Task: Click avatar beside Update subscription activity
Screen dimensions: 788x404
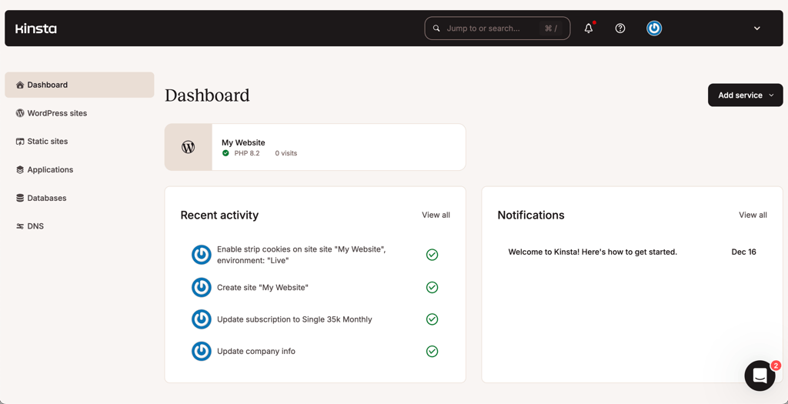Action: (201, 319)
